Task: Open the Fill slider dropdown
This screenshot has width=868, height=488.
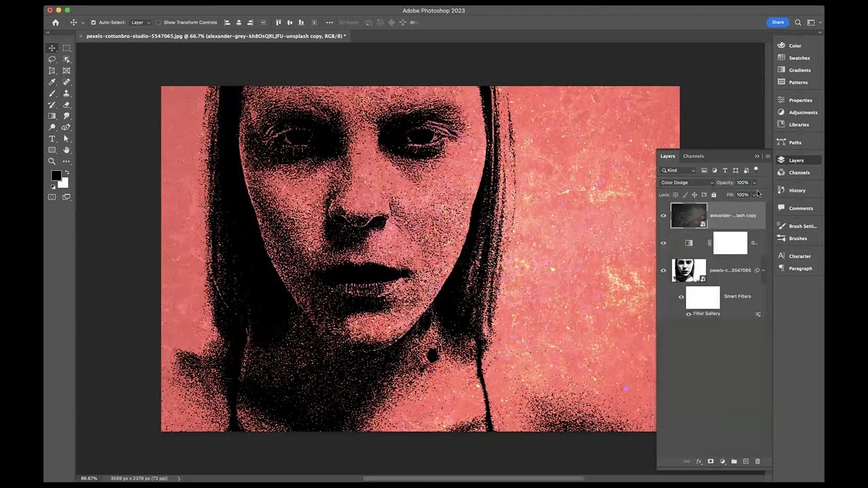Action: point(754,195)
